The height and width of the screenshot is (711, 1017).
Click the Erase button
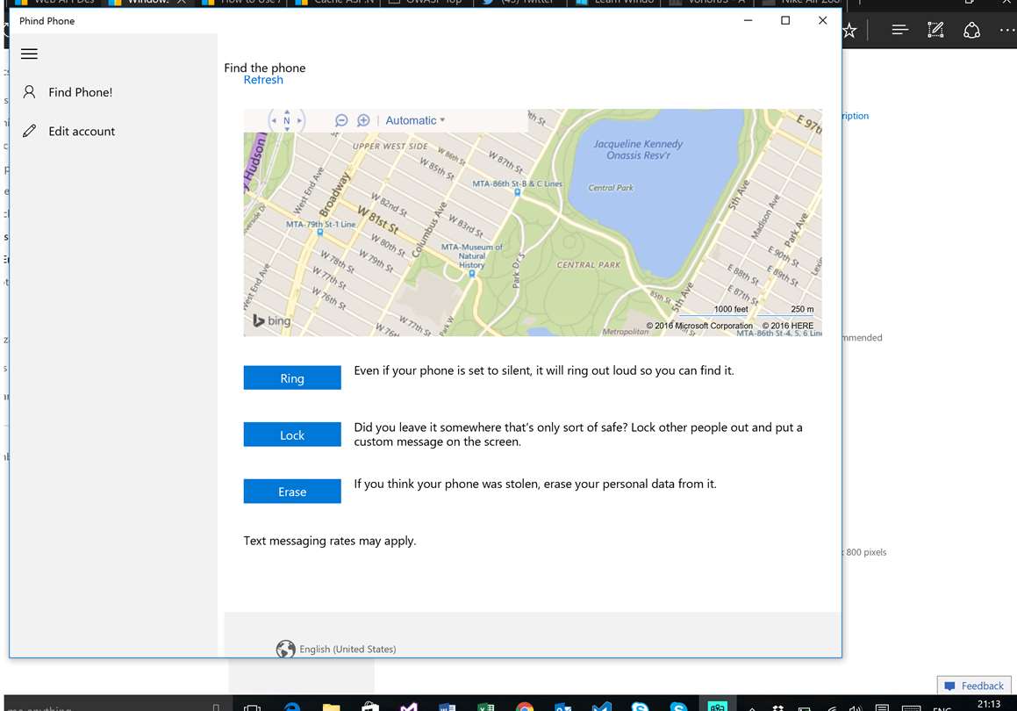click(292, 491)
